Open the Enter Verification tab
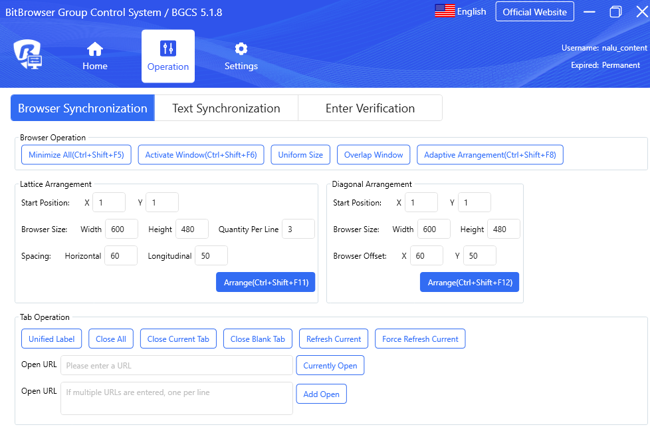The height and width of the screenshot is (427, 650). [370, 108]
